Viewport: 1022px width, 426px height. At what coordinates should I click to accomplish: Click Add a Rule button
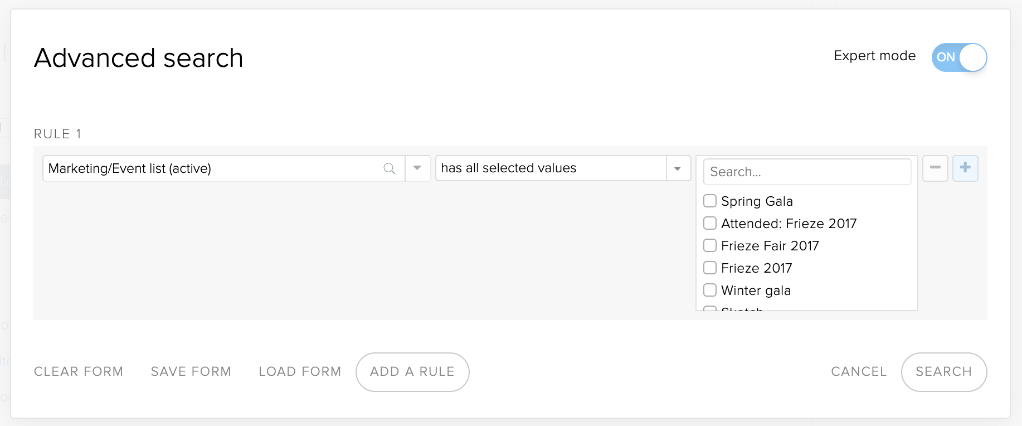(412, 372)
